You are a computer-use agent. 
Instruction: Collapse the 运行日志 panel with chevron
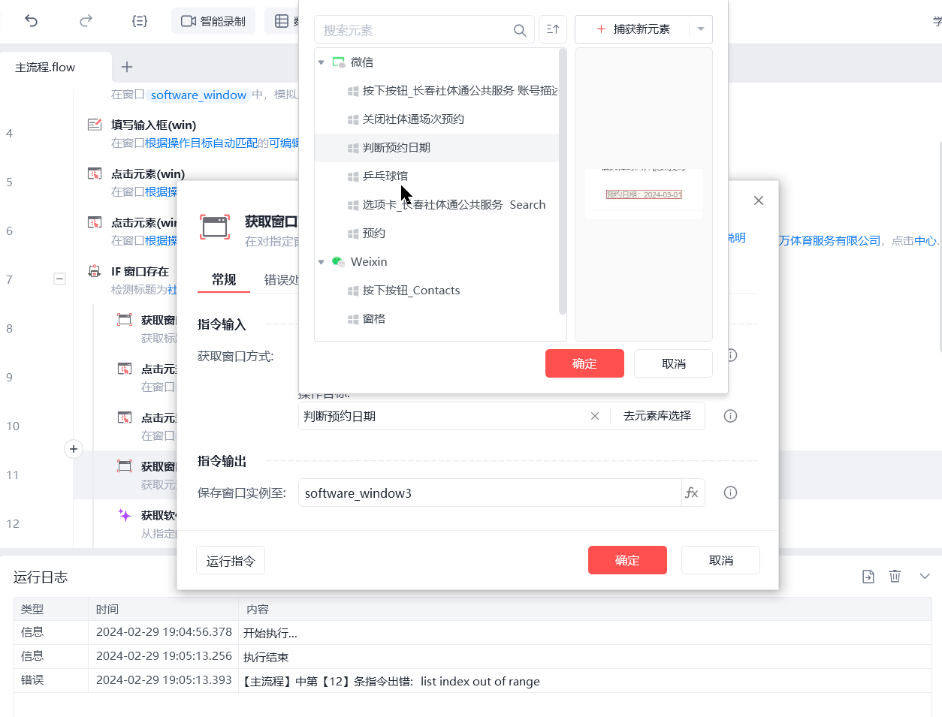(x=925, y=576)
